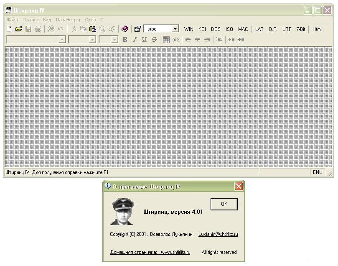
Task: Click the ENU language status indicator
Action: coord(318,172)
